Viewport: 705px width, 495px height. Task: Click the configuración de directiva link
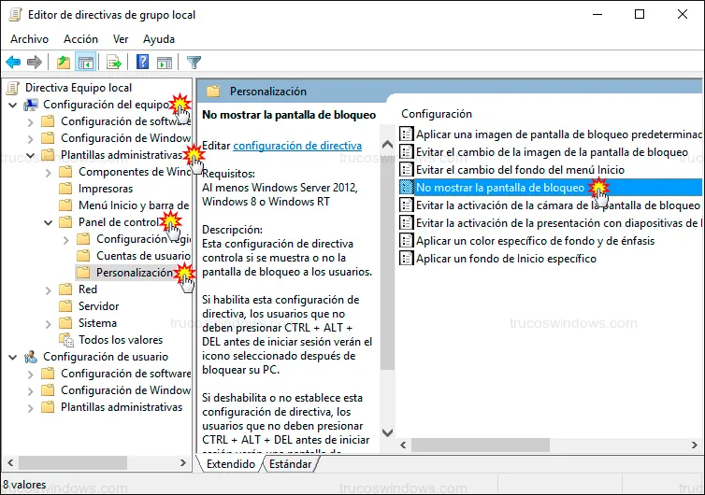(x=296, y=146)
